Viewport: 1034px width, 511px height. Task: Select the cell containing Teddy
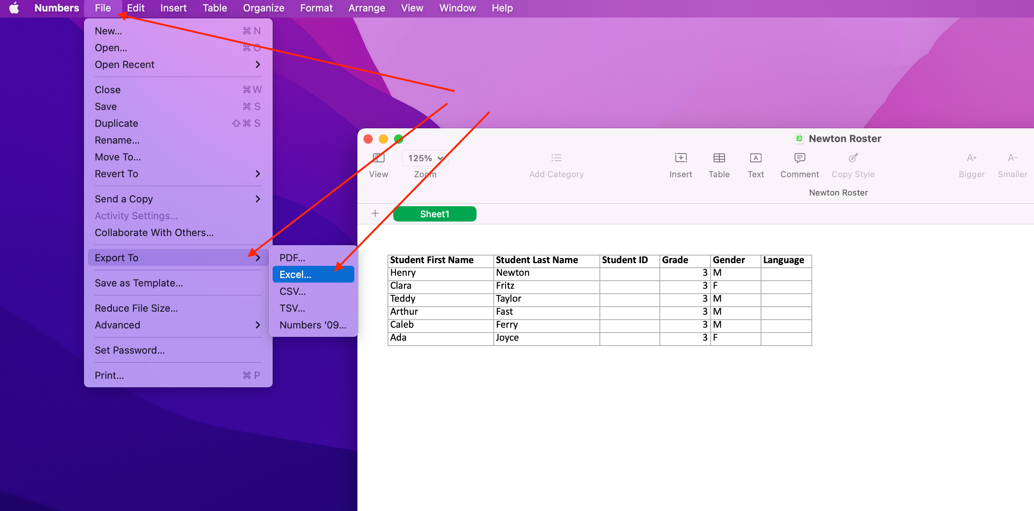tap(440, 299)
